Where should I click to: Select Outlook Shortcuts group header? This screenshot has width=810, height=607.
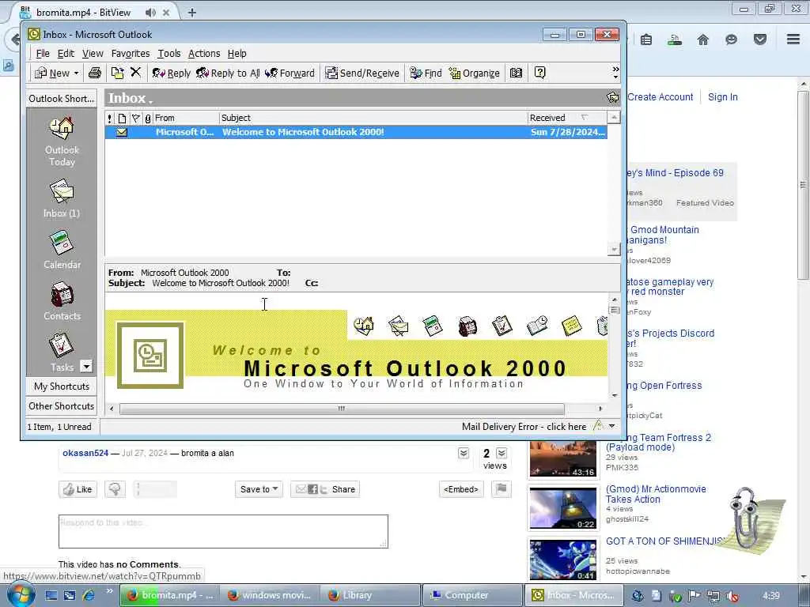tap(62, 99)
